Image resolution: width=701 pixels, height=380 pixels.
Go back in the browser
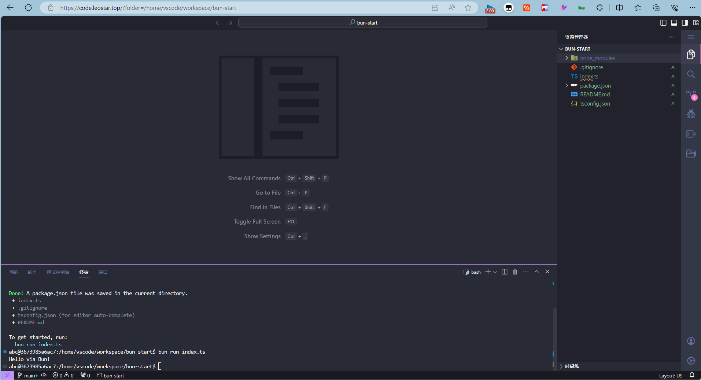tap(10, 8)
